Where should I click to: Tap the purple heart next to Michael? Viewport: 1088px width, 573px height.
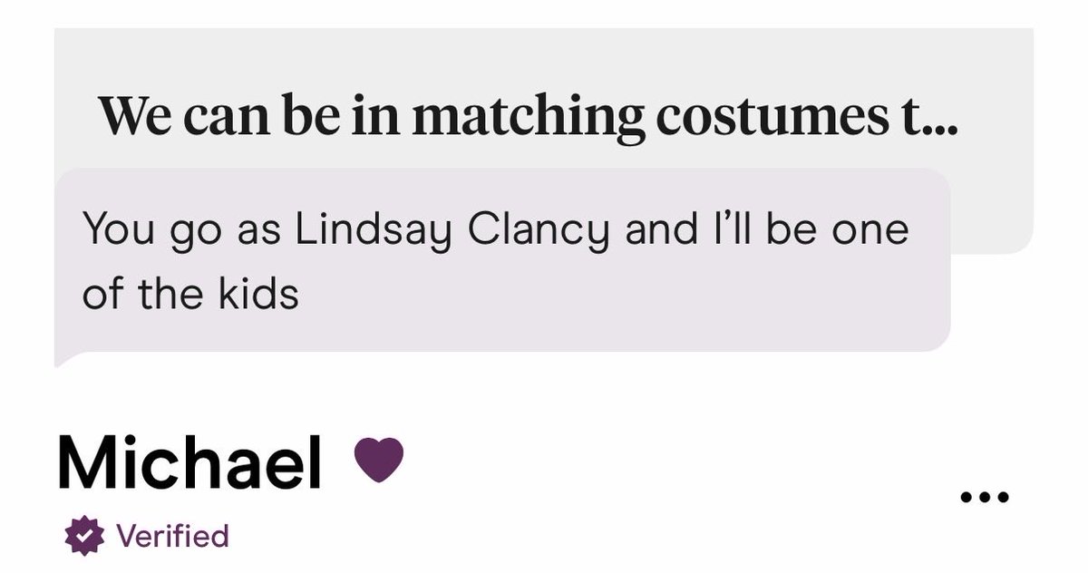pyautogui.click(x=378, y=460)
